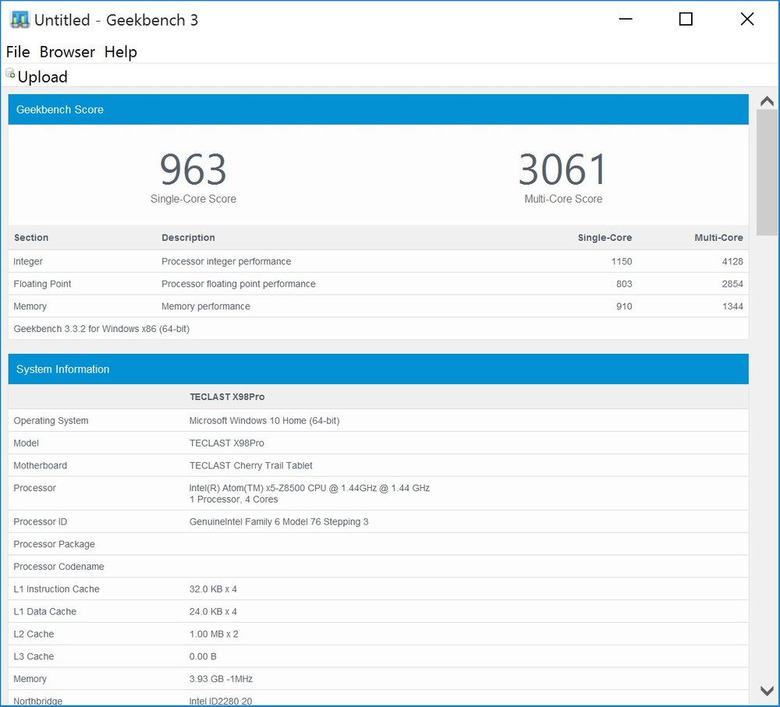Click the scrollbar up arrow
The image size is (780, 707).
tap(767, 101)
